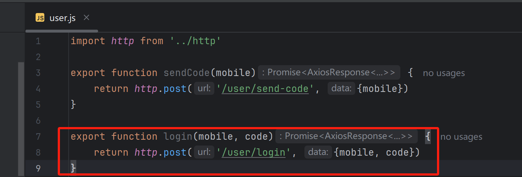Click the 'no usages' hint beside login
Image resolution: width=522 pixels, height=177 pixels.
point(461,137)
